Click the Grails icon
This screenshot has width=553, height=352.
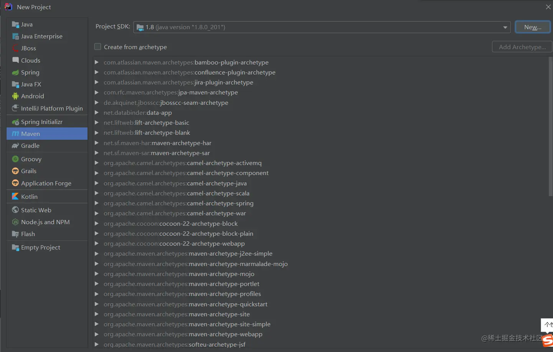pyautogui.click(x=15, y=171)
